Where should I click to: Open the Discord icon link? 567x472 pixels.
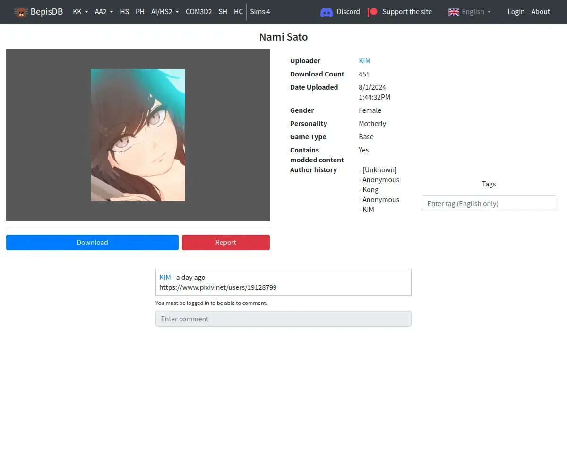(x=326, y=12)
